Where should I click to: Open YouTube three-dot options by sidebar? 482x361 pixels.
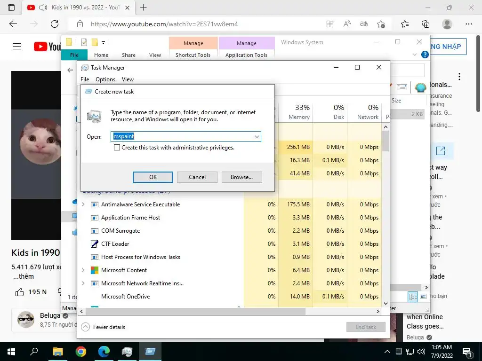[459, 77]
